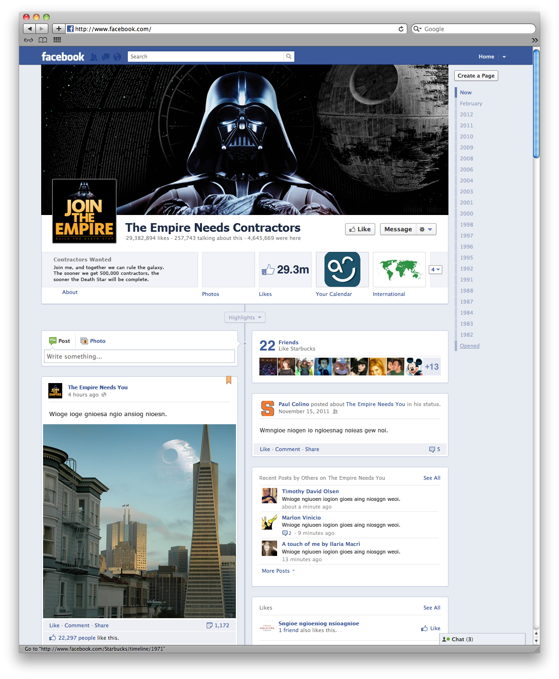Show hidden toolbar items double chevron
559x679 pixels.
[x=535, y=40]
